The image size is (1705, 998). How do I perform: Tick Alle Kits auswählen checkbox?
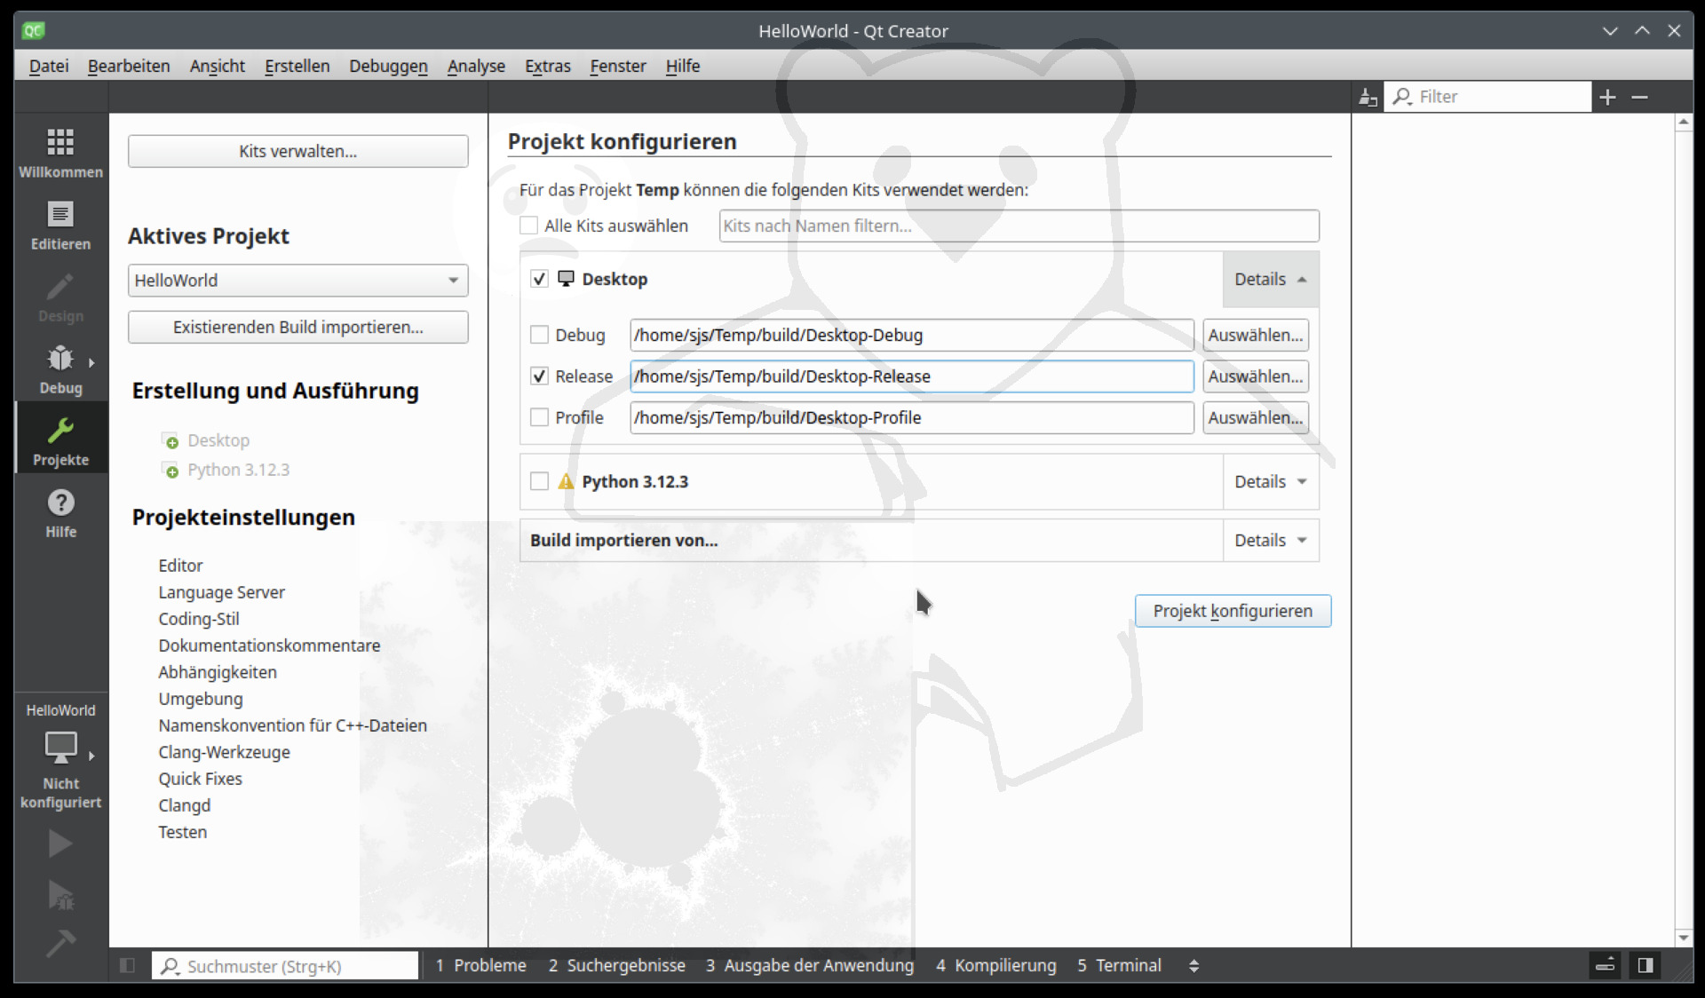(528, 226)
